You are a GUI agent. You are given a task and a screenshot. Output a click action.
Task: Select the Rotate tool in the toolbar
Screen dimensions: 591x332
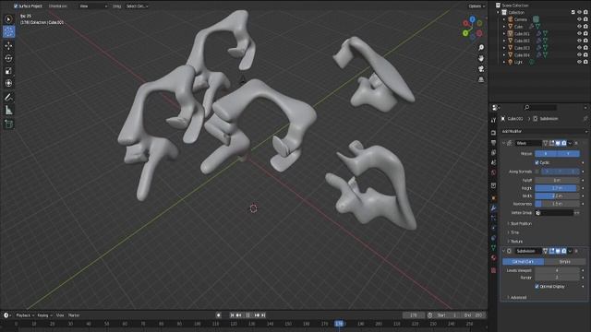tap(8, 58)
